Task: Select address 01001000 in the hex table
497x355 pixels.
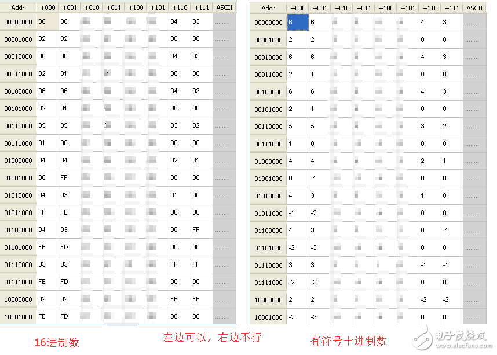Action: pyautogui.click(x=19, y=178)
